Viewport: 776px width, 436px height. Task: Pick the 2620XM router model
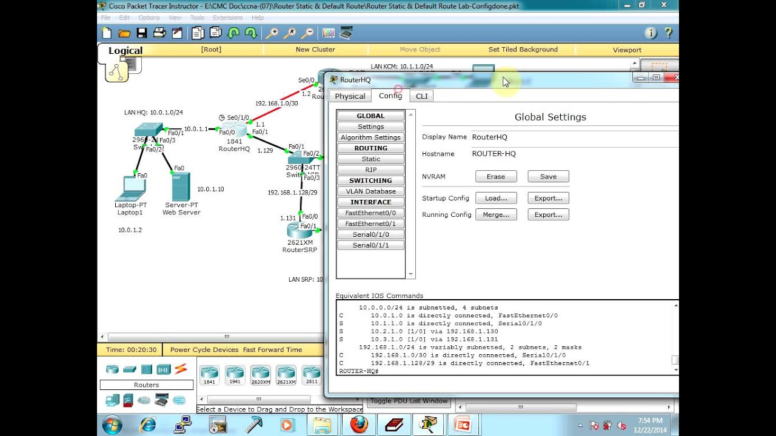(x=260, y=375)
